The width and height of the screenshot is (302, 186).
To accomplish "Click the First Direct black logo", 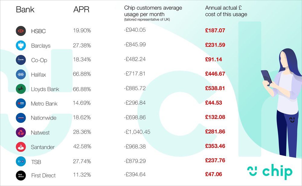I will [x=21, y=176].
